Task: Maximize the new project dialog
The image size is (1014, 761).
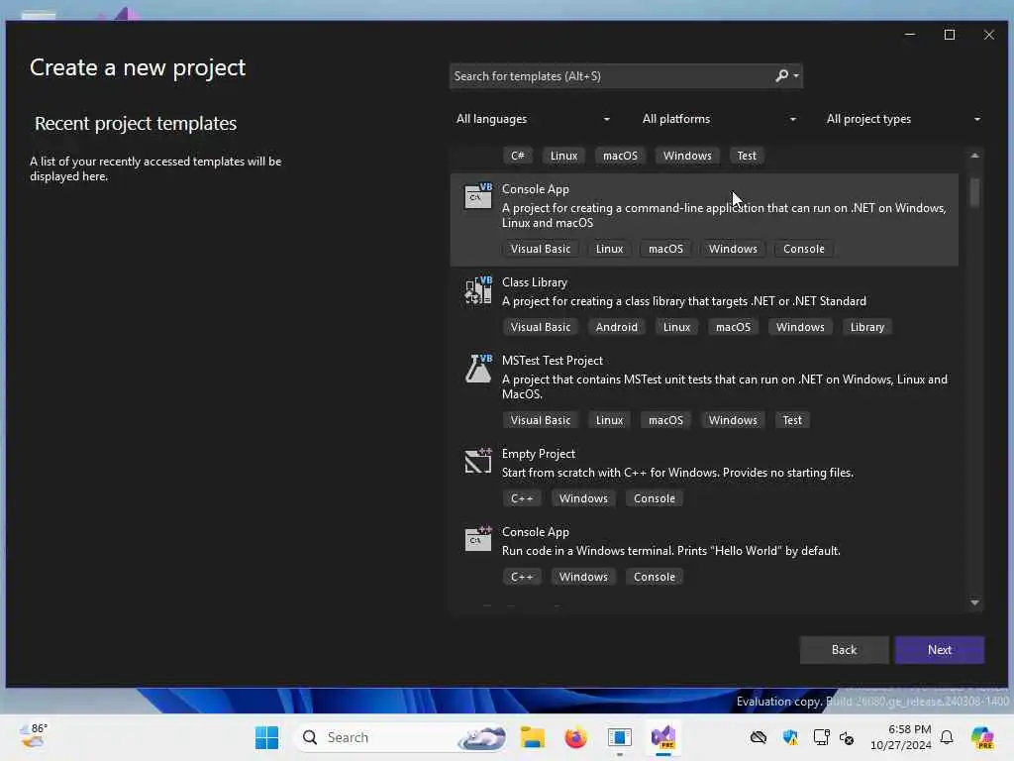Action: click(950, 35)
